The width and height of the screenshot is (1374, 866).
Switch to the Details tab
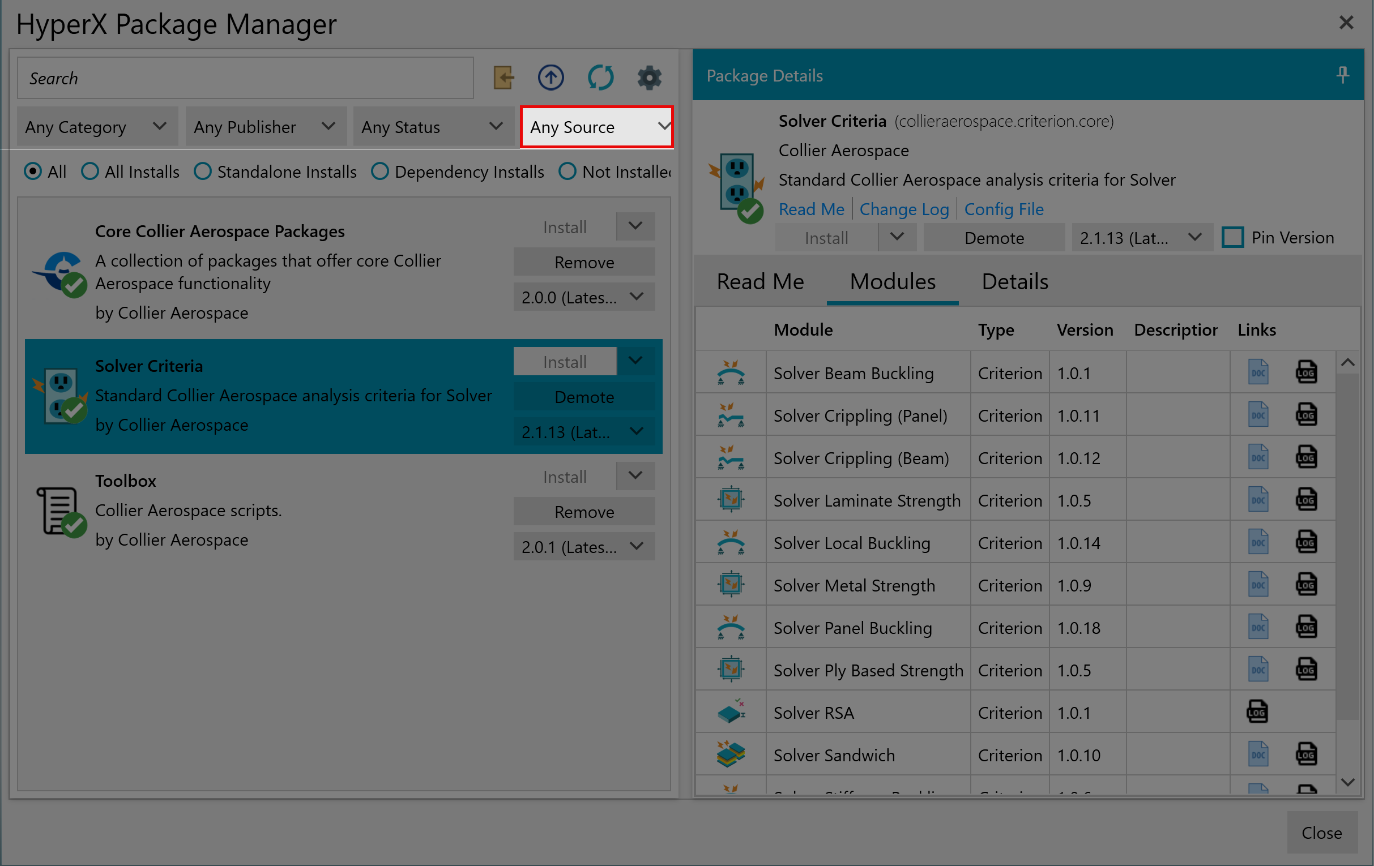pos(1014,282)
